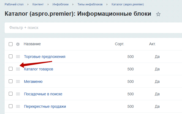Sort by the Название column header
The image size is (182, 114).
(x=32, y=44)
